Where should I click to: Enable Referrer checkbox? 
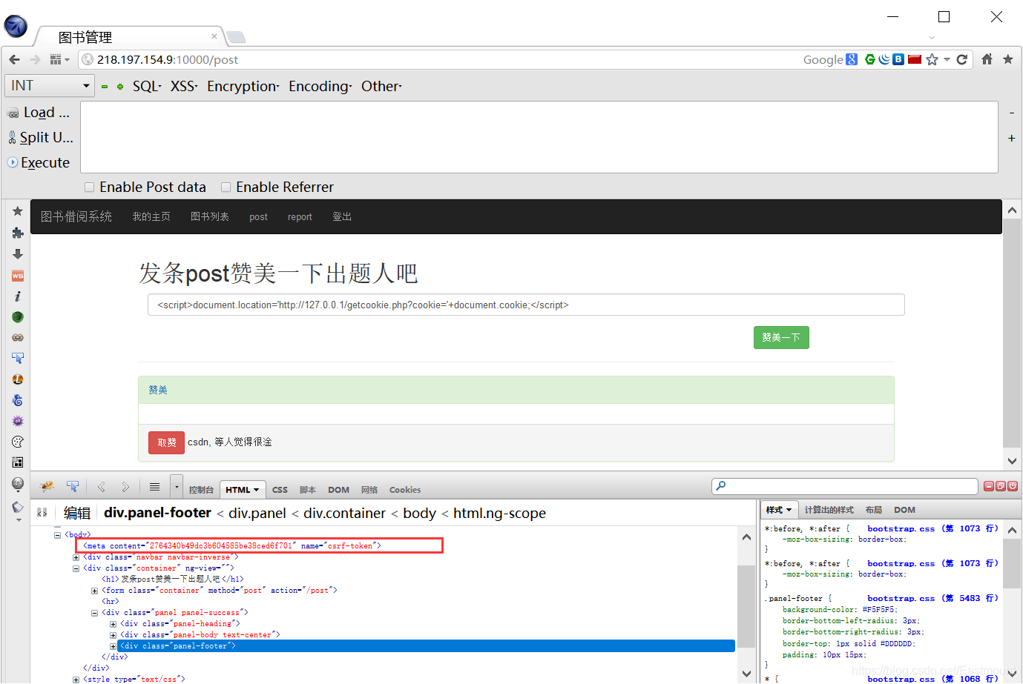(226, 187)
